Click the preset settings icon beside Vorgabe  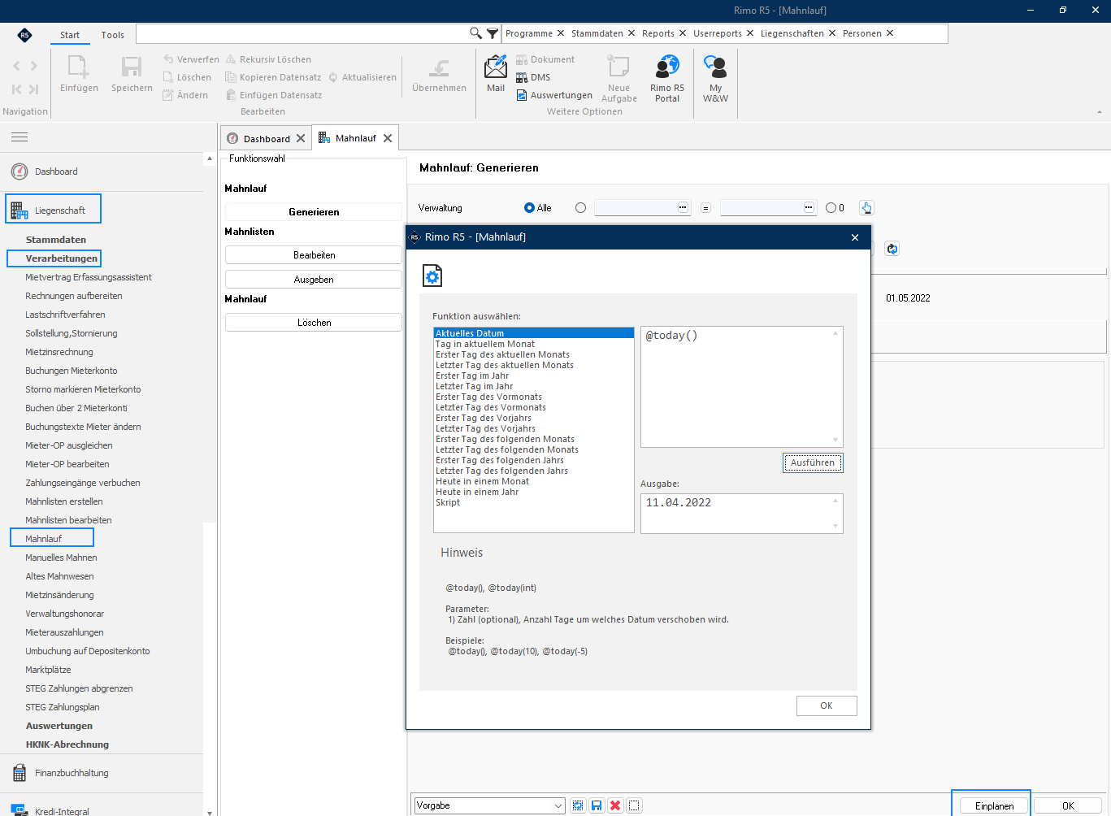click(578, 805)
